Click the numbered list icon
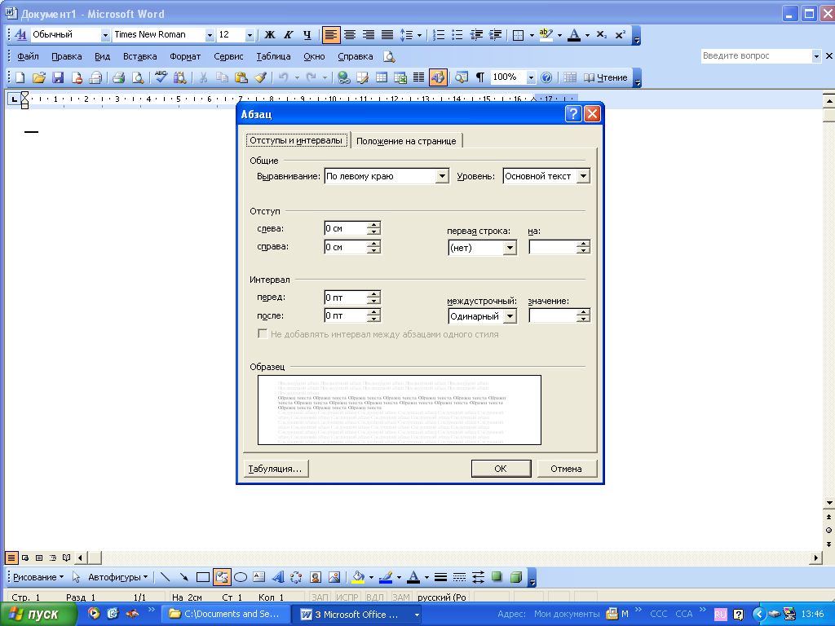Screen dimensions: 835x626 [439, 35]
